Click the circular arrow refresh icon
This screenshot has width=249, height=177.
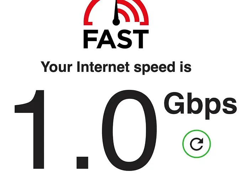pos(197,144)
